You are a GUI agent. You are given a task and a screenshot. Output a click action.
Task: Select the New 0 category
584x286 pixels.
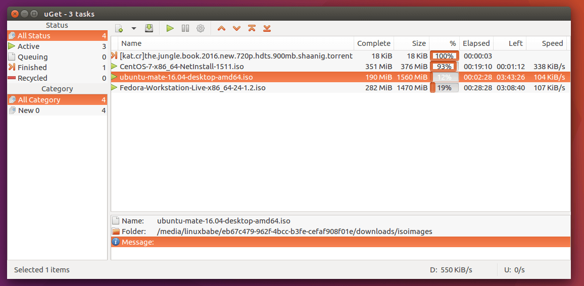[x=29, y=110]
